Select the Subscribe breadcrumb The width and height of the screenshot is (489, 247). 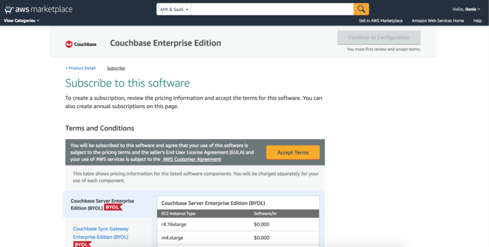pos(116,68)
